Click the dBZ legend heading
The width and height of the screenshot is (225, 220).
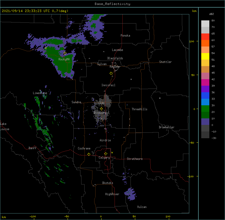211,14
